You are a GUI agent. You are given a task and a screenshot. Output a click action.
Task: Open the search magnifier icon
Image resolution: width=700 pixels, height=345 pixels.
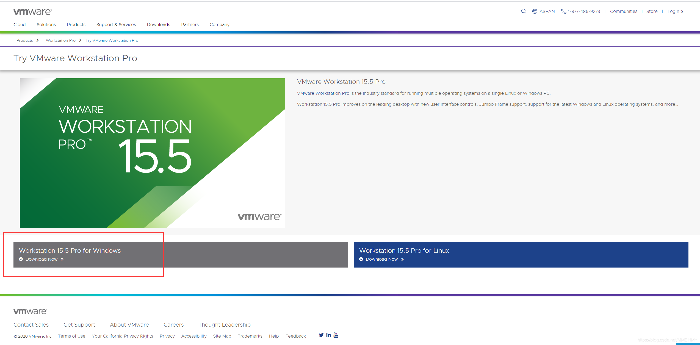click(524, 11)
